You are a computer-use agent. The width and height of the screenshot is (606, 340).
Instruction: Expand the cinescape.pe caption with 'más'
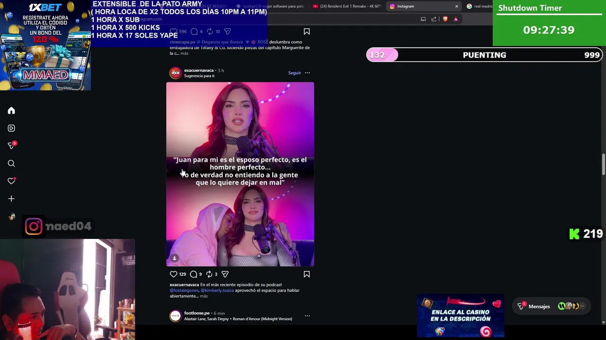pos(184,53)
